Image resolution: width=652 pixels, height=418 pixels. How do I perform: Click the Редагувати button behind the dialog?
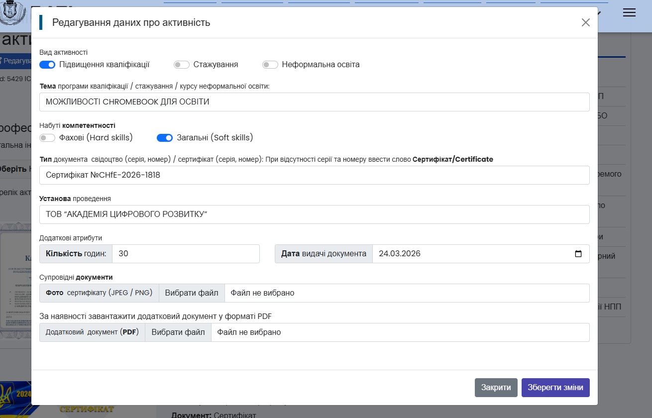[x=15, y=60]
